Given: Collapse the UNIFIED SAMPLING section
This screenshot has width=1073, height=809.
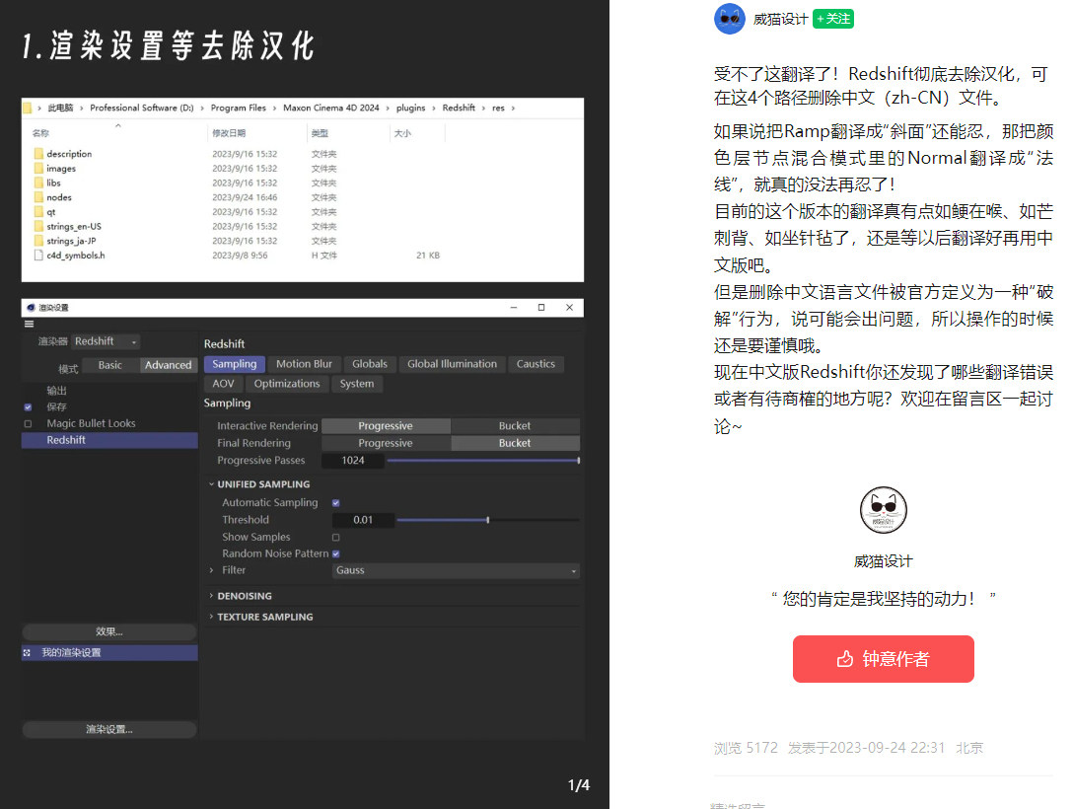Looking at the screenshot, I should 211,483.
